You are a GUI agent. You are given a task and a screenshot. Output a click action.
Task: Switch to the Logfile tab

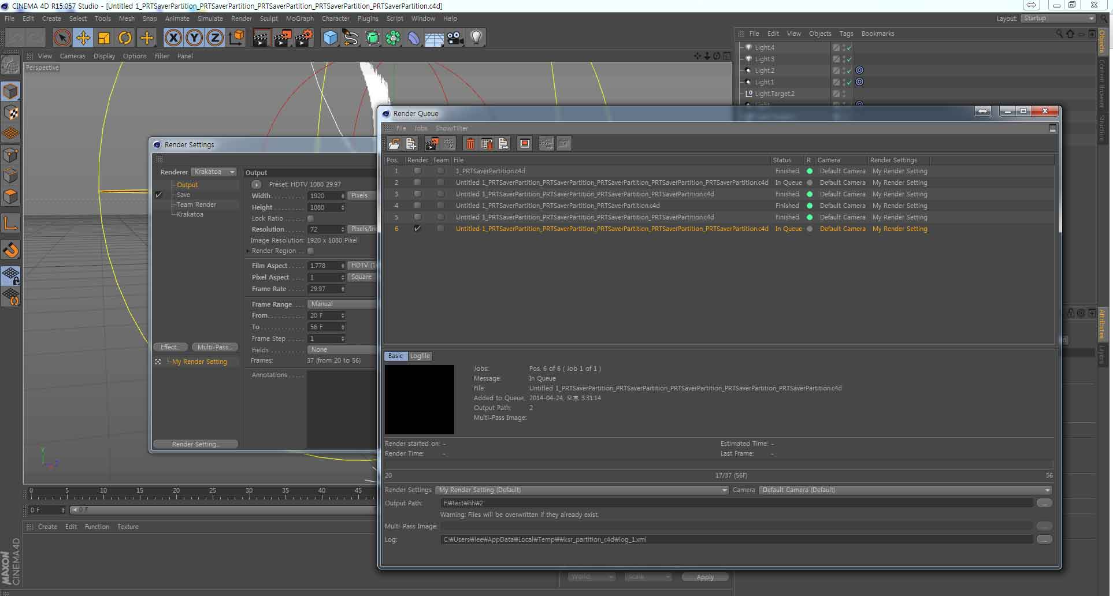[420, 356]
